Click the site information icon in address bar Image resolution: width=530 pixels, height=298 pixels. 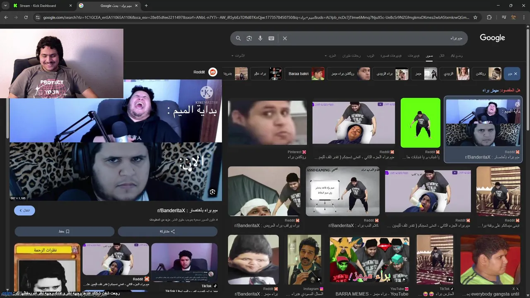(x=38, y=17)
